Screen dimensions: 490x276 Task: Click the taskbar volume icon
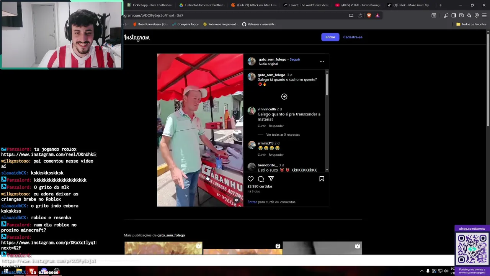[446, 271]
